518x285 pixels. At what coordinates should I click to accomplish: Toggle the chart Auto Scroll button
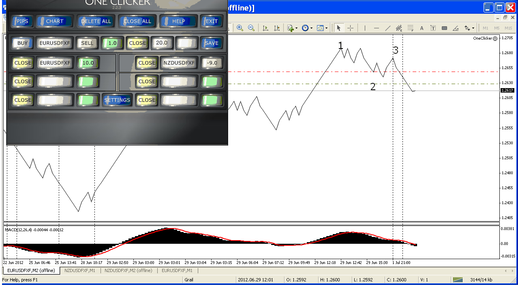[x=265, y=28]
